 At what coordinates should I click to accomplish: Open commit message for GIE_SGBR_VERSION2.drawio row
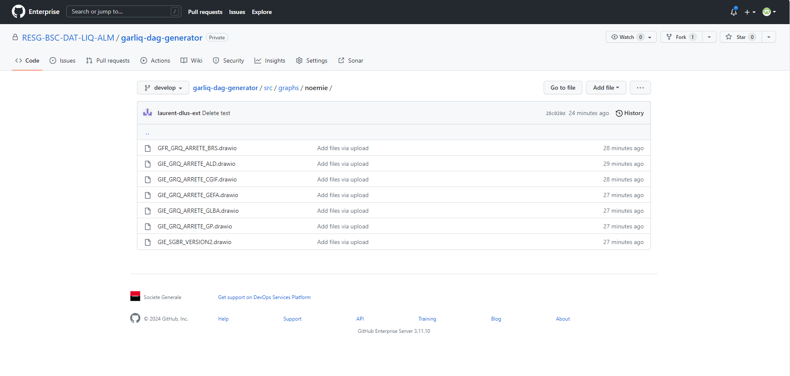(343, 242)
